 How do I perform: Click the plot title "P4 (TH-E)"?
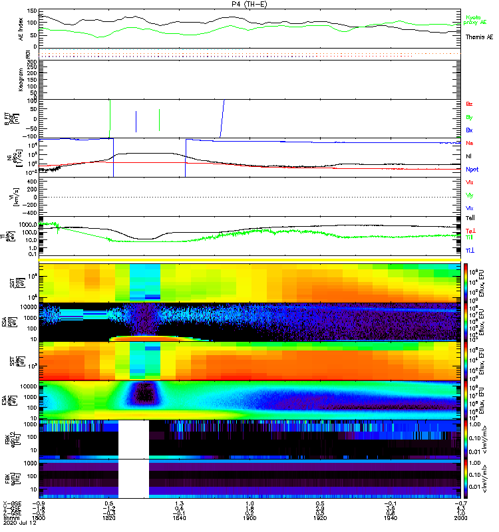click(249, 4)
